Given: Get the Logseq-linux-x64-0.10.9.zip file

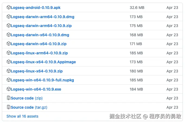Looking at the screenshot, I should tap(37, 71).
